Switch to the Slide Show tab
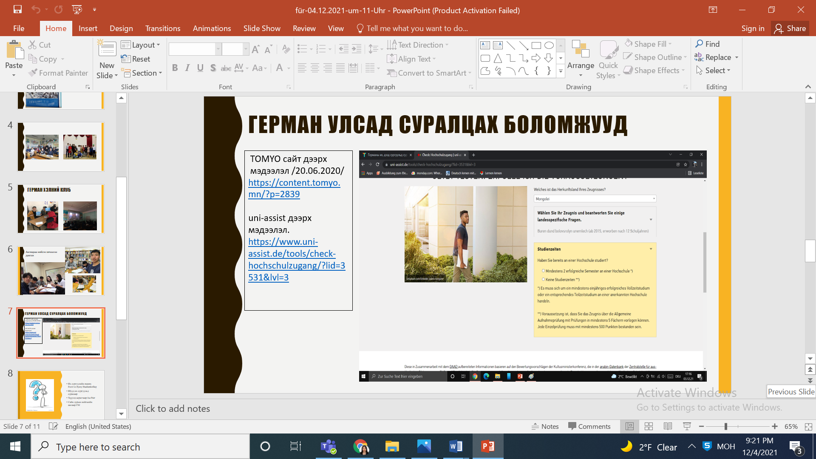The image size is (816, 459). pos(262,28)
